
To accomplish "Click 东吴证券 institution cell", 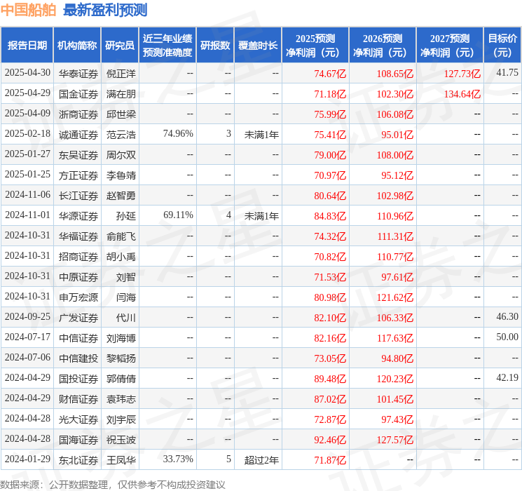I will pyautogui.click(x=78, y=155).
